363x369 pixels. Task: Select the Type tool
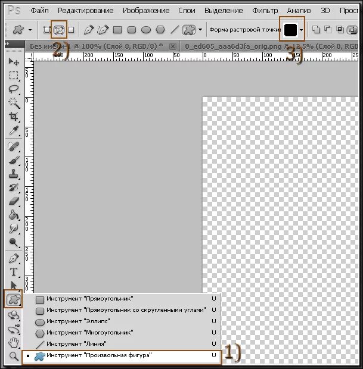point(14,272)
